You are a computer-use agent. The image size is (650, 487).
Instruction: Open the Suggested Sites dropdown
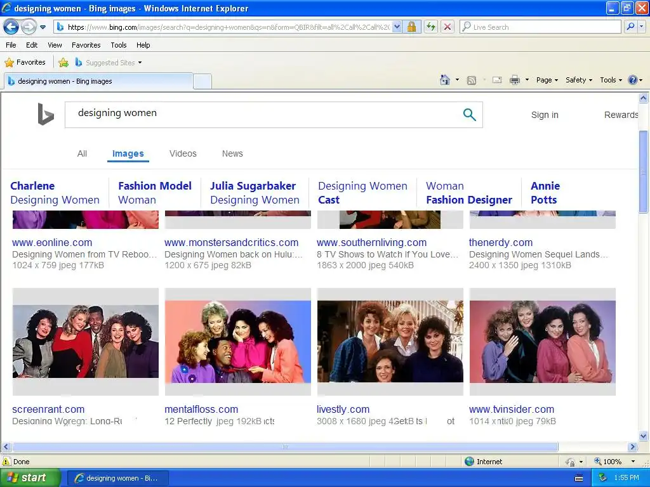tap(108, 63)
